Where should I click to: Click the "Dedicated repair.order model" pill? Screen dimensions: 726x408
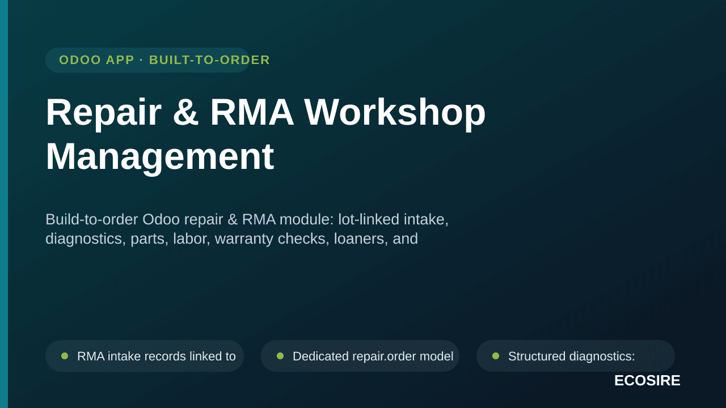pos(360,356)
